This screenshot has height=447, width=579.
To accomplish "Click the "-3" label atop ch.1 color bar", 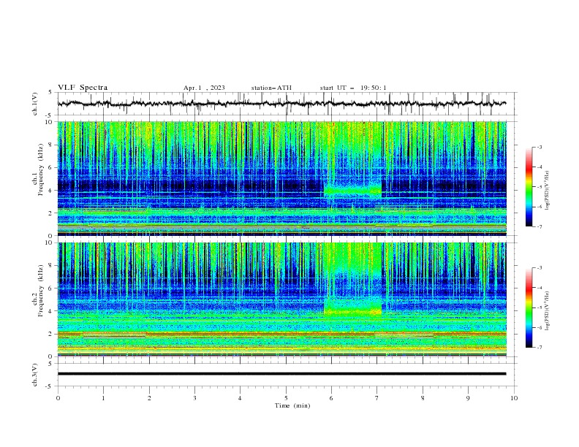I will [x=539, y=147].
